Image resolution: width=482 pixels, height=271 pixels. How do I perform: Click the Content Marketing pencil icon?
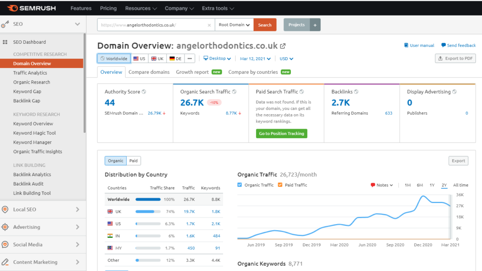pyautogui.click(x=5, y=262)
